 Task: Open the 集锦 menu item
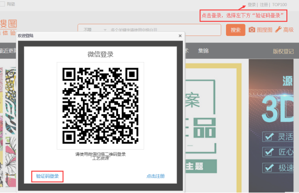203,51
